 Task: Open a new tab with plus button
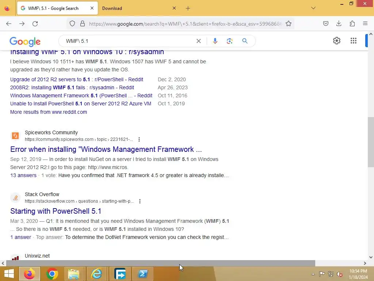pyautogui.click(x=188, y=8)
